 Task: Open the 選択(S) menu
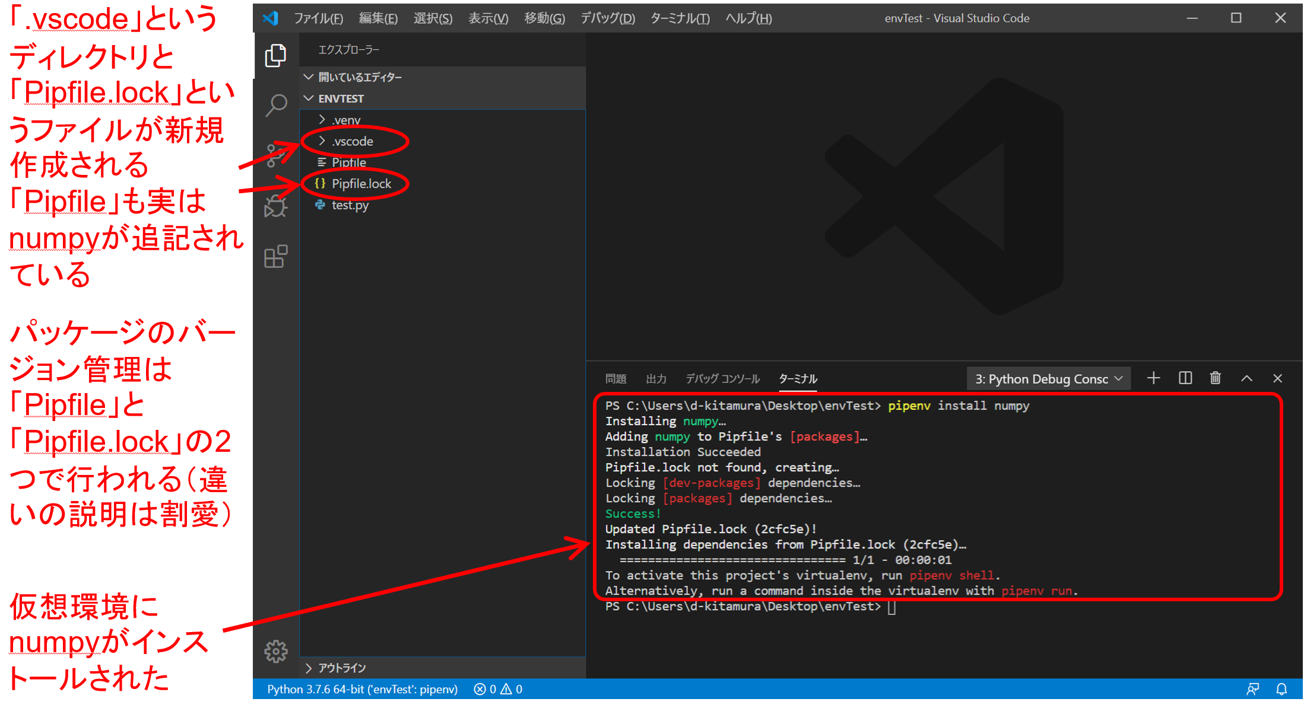[433, 18]
